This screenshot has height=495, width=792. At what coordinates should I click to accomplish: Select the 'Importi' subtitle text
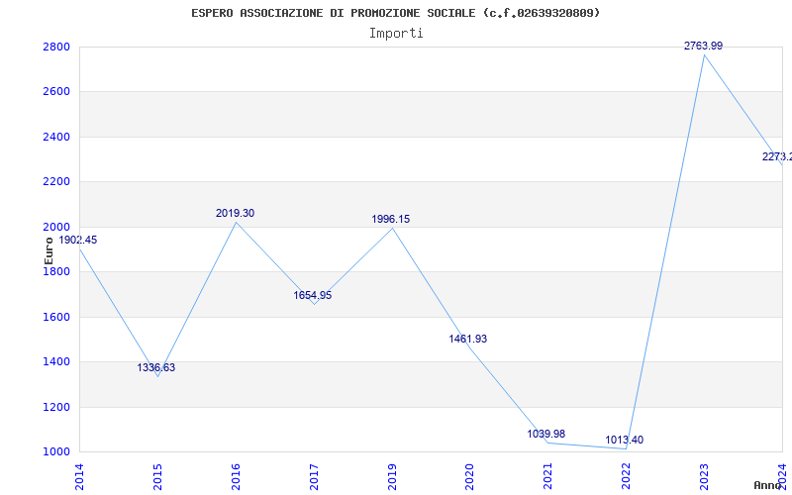tap(396, 34)
